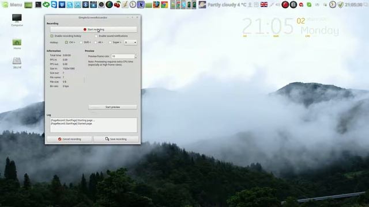Launch the cherries app icon in the panel
Screen dimensions: 369x207
[x=117, y=5]
